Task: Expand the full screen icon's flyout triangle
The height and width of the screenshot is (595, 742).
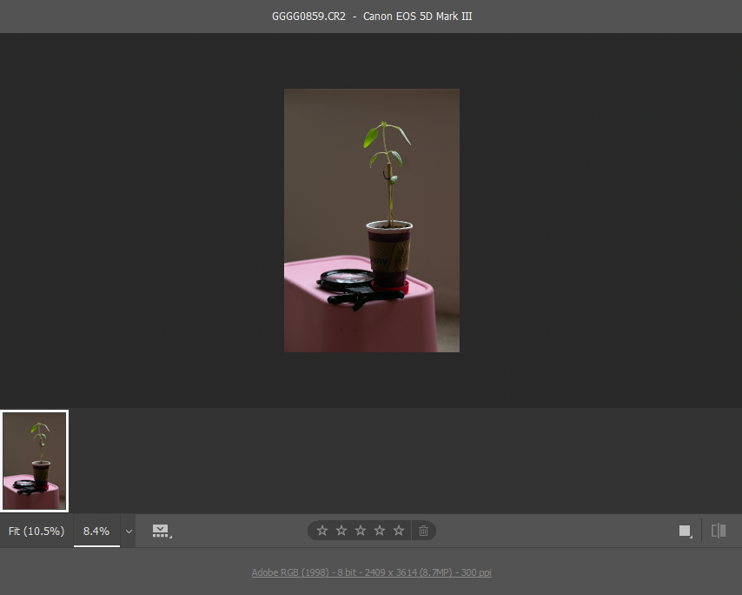Action: (692, 537)
